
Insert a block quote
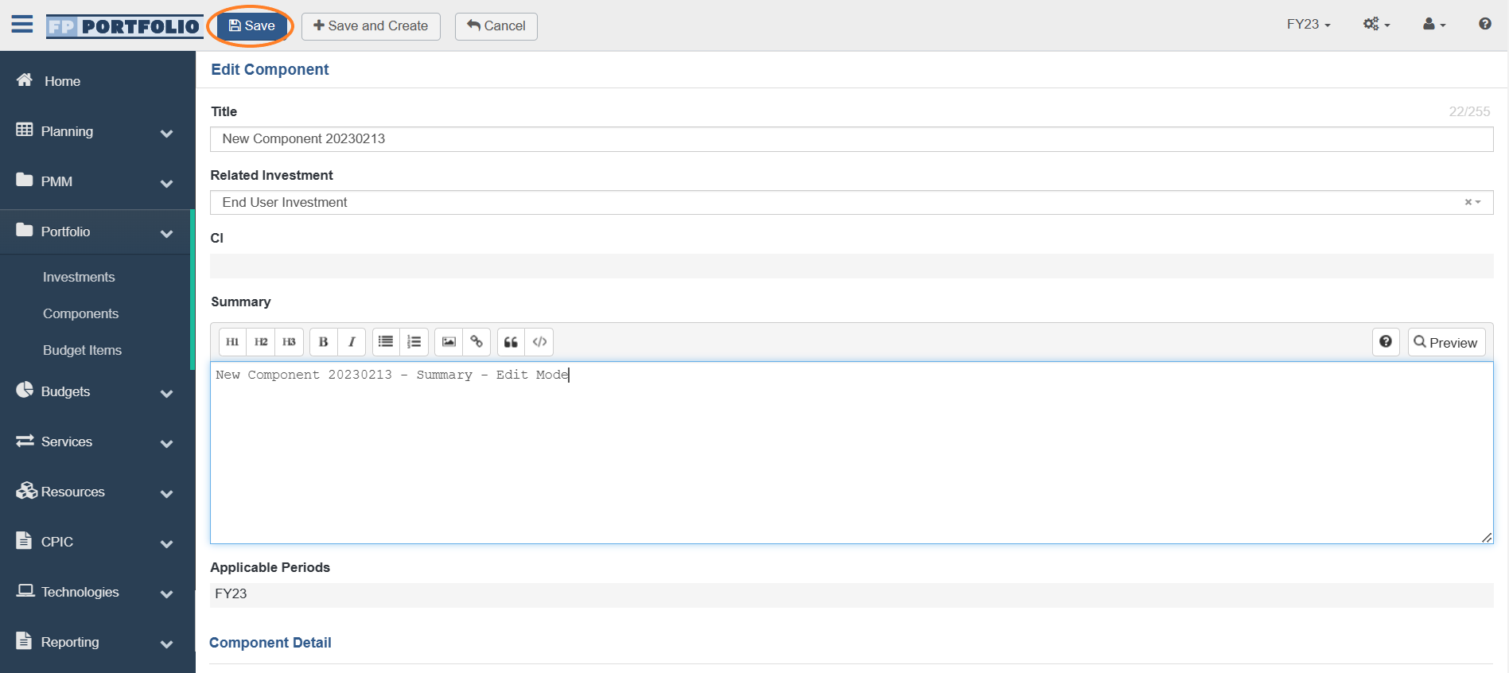point(511,342)
